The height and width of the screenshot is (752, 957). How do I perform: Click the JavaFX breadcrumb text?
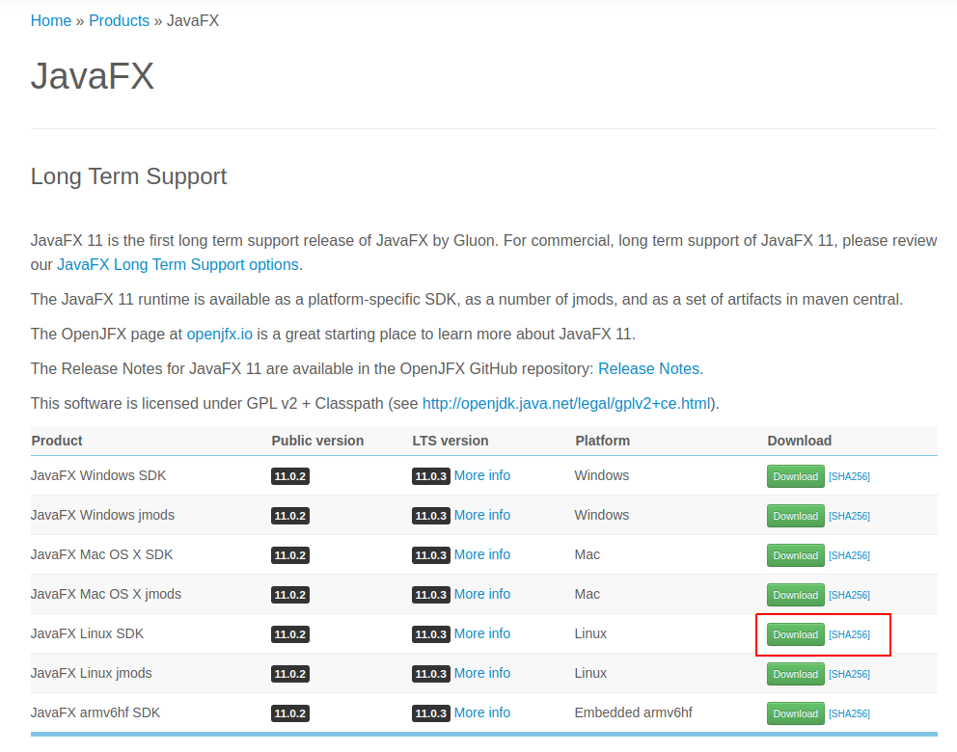pyautogui.click(x=193, y=21)
